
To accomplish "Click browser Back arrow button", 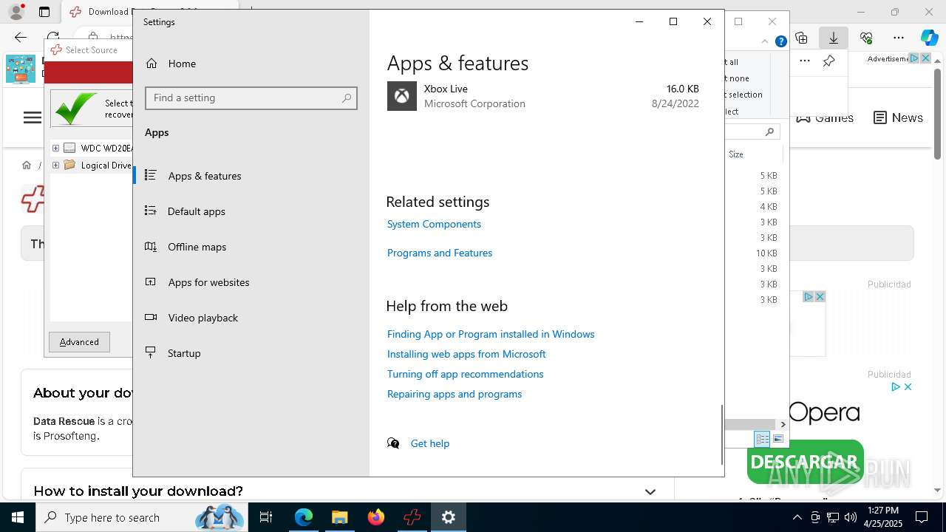I will click(x=21, y=37).
